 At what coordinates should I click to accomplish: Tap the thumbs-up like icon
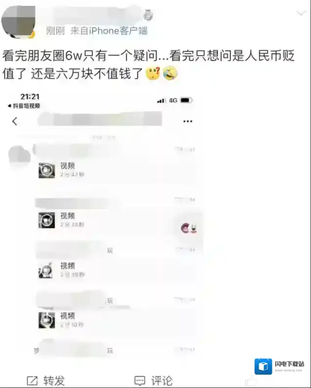point(251,381)
